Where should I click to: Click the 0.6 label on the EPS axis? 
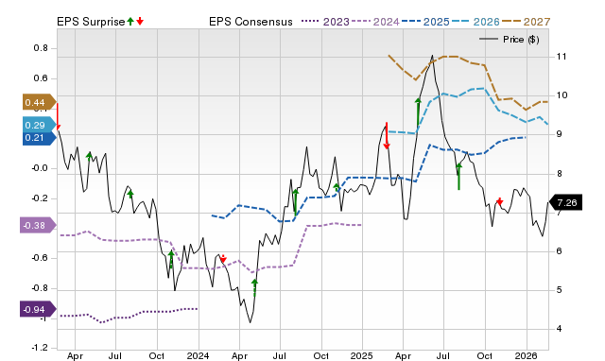[41, 78]
